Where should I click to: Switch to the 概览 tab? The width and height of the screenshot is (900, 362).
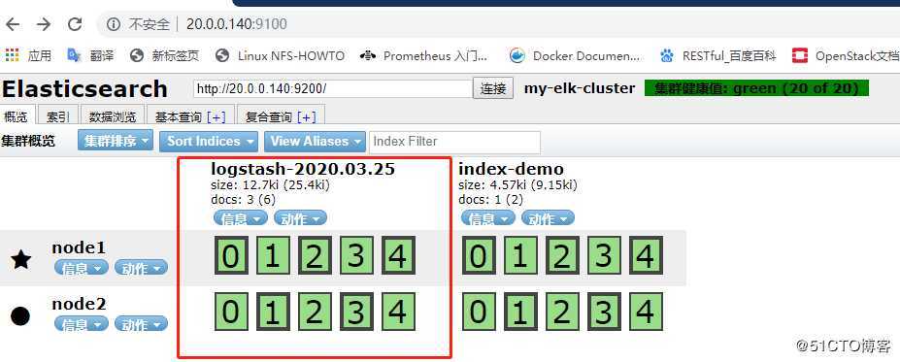(x=16, y=116)
